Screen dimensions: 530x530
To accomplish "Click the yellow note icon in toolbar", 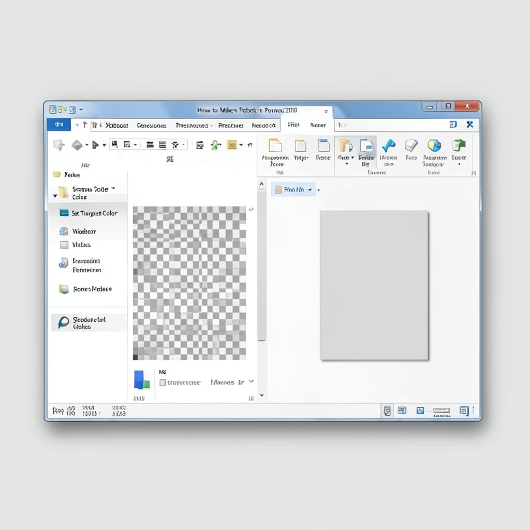I will 232,145.
